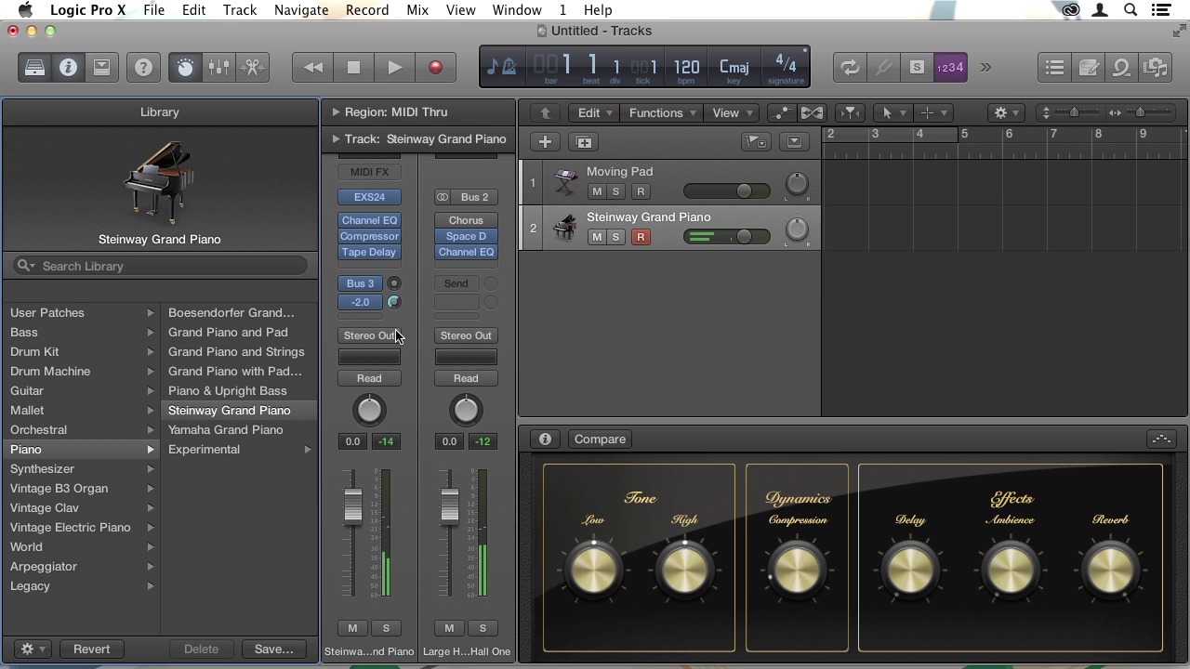The width and height of the screenshot is (1190, 669).
Task: Toggle record enable on Steinway Grand Piano
Action: pos(641,237)
